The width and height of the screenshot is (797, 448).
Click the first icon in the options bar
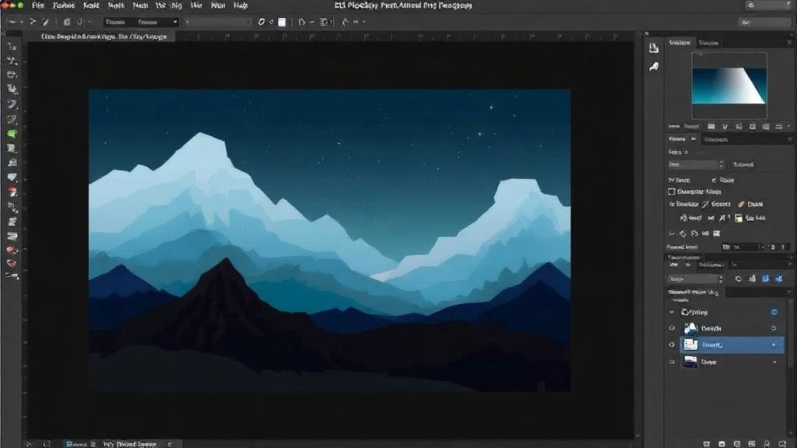point(11,22)
